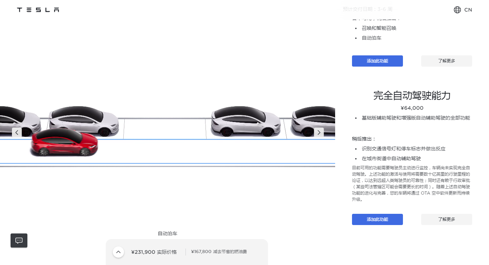The height and width of the screenshot is (265, 489).
Task: Select the ¥231,900 实际价格 option
Action: click(x=154, y=252)
